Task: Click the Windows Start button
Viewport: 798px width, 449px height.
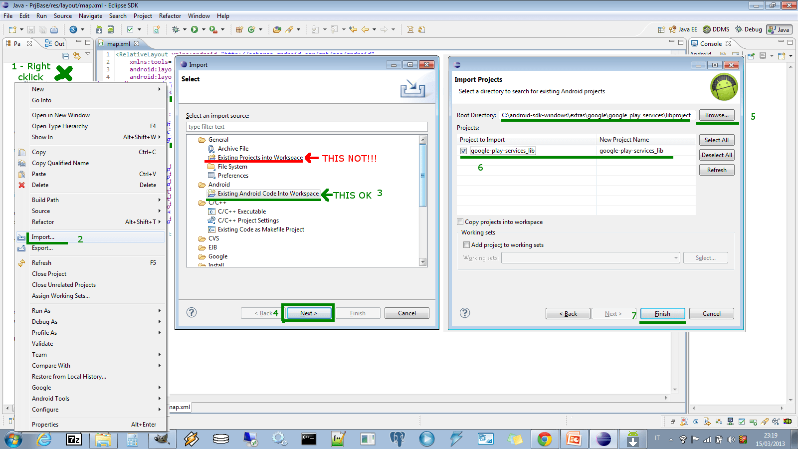Action: coord(13,439)
